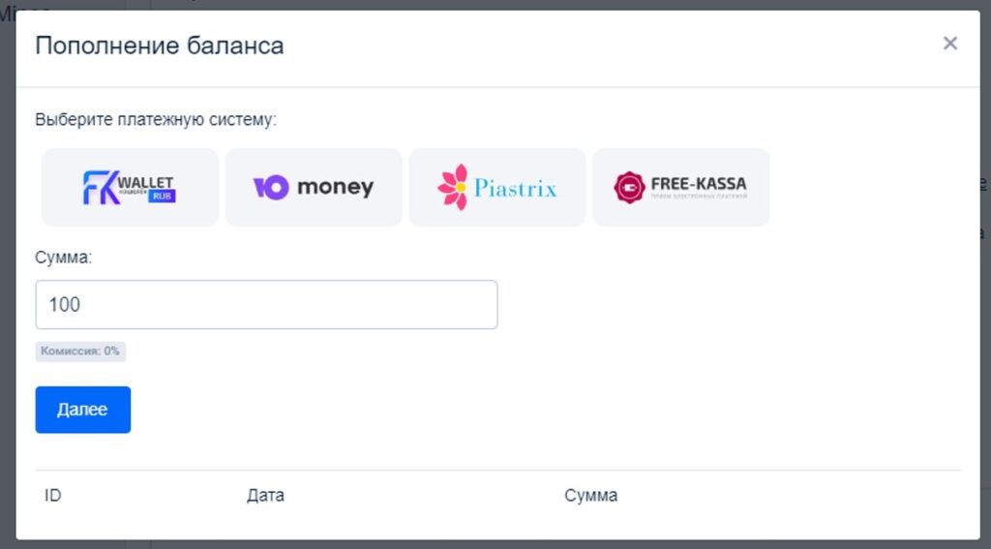This screenshot has height=549, width=991.
Task: Click the blue-purple FK logo icon
Action: tap(101, 188)
